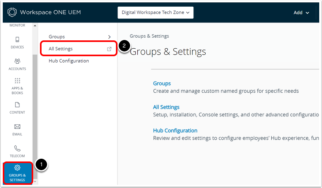Open the Email envelope icon
322x188 pixels.
(17, 127)
